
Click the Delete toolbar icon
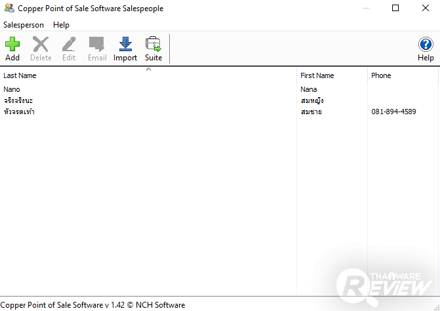point(41,45)
